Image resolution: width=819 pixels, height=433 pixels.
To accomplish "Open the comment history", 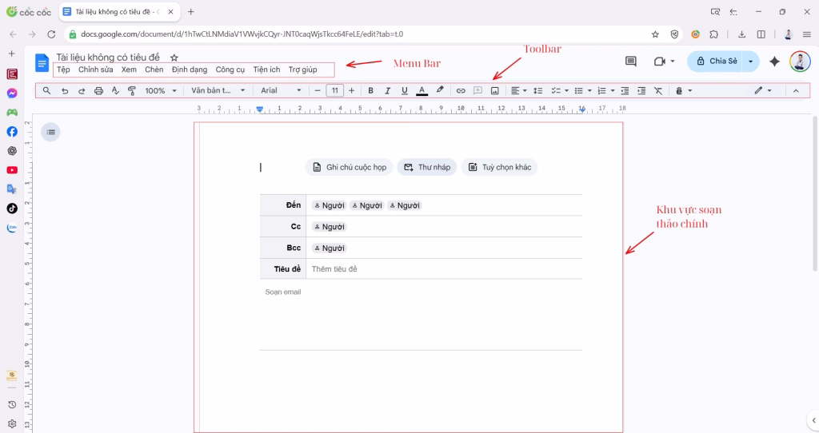I will 631,62.
